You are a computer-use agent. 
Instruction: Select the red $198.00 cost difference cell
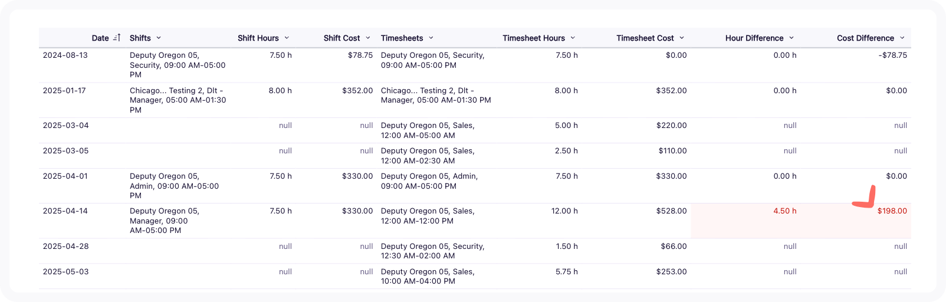(892, 211)
